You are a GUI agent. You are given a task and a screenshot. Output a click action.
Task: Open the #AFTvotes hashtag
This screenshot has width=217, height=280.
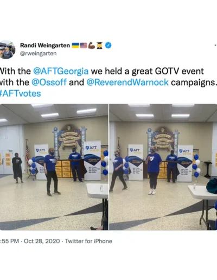click(x=20, y=93)
